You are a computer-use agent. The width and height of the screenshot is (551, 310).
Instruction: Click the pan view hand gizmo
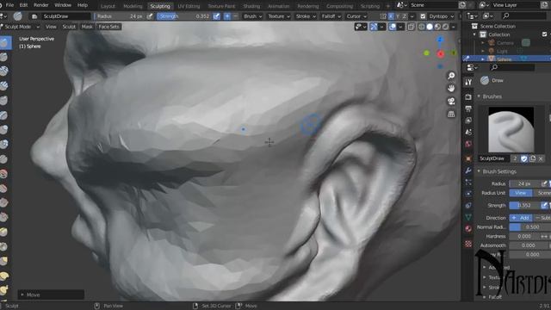click(x=451, y=88)
